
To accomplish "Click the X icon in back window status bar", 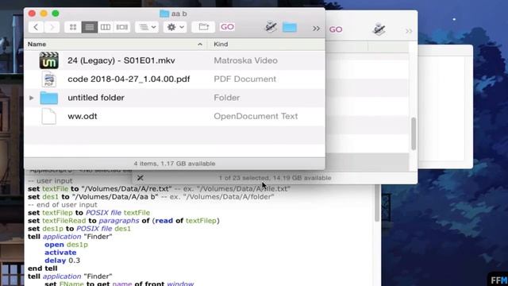I will [140, 178].
